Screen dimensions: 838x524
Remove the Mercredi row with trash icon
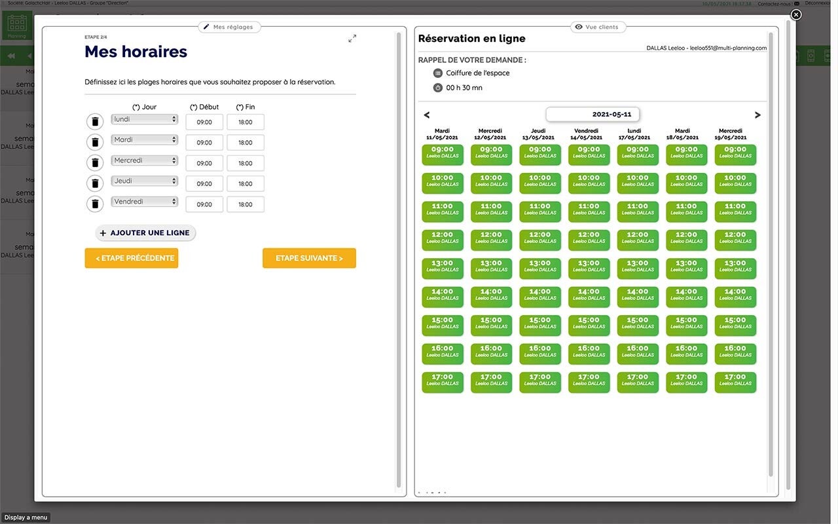[x=95, y=163]
